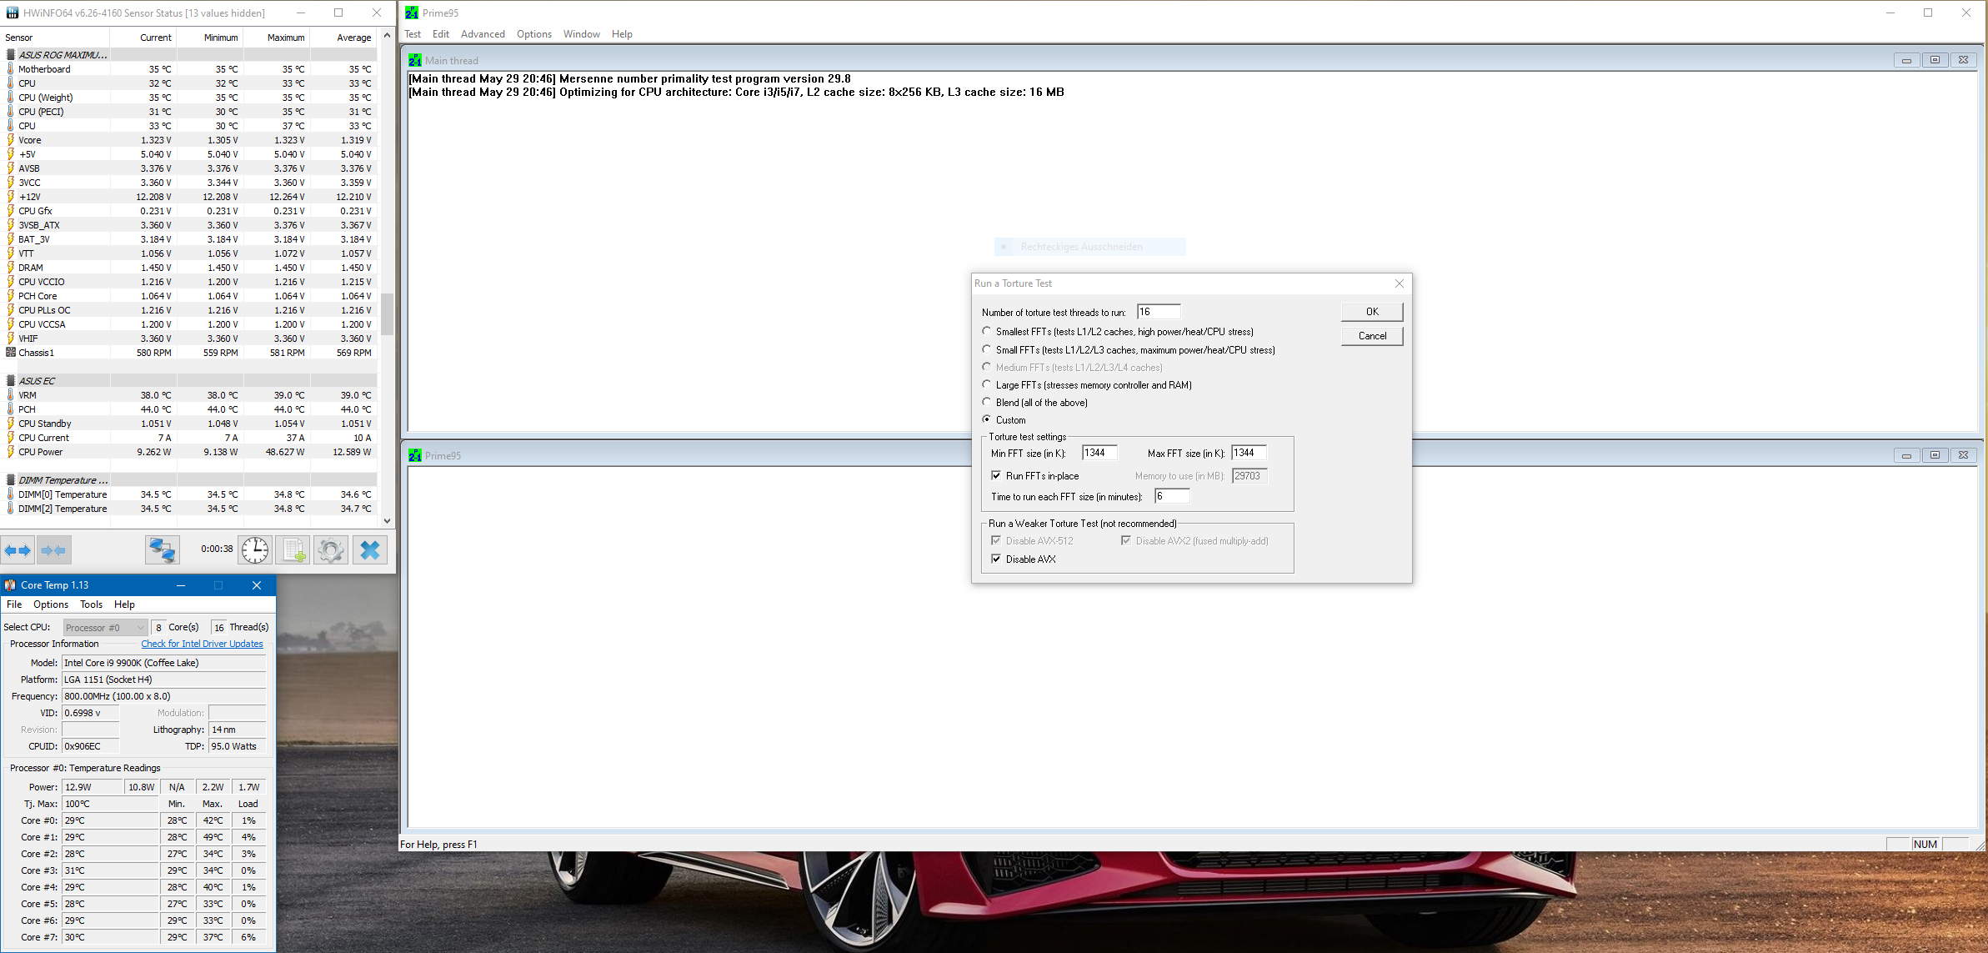Click the Maximum column header in HWiNFO
This screenshot has height=953, width=1988.
(x=285, y=38)
